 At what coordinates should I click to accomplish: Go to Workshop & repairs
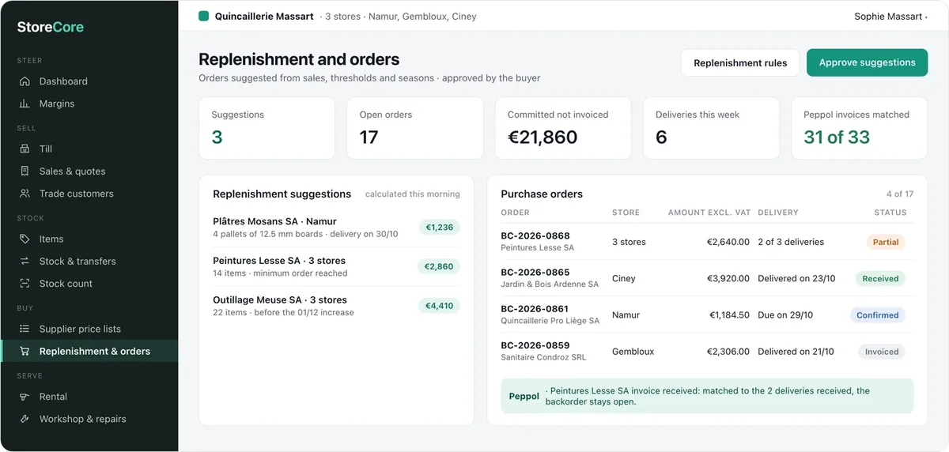89,419
